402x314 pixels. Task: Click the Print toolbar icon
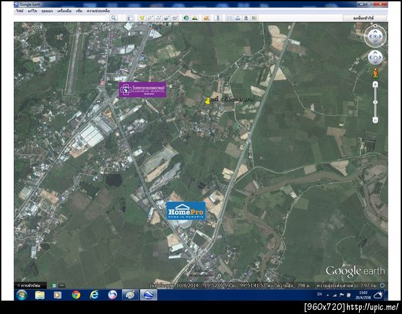[x=238, y=18]
